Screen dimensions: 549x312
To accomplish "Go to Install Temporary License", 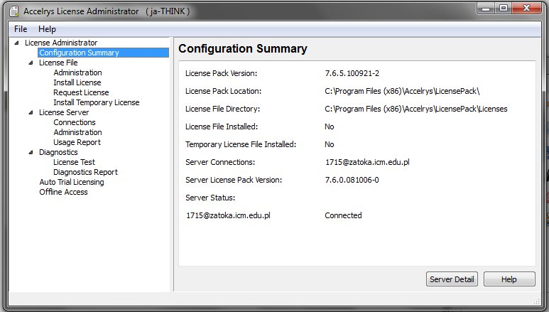I will (x=96, y=102).
